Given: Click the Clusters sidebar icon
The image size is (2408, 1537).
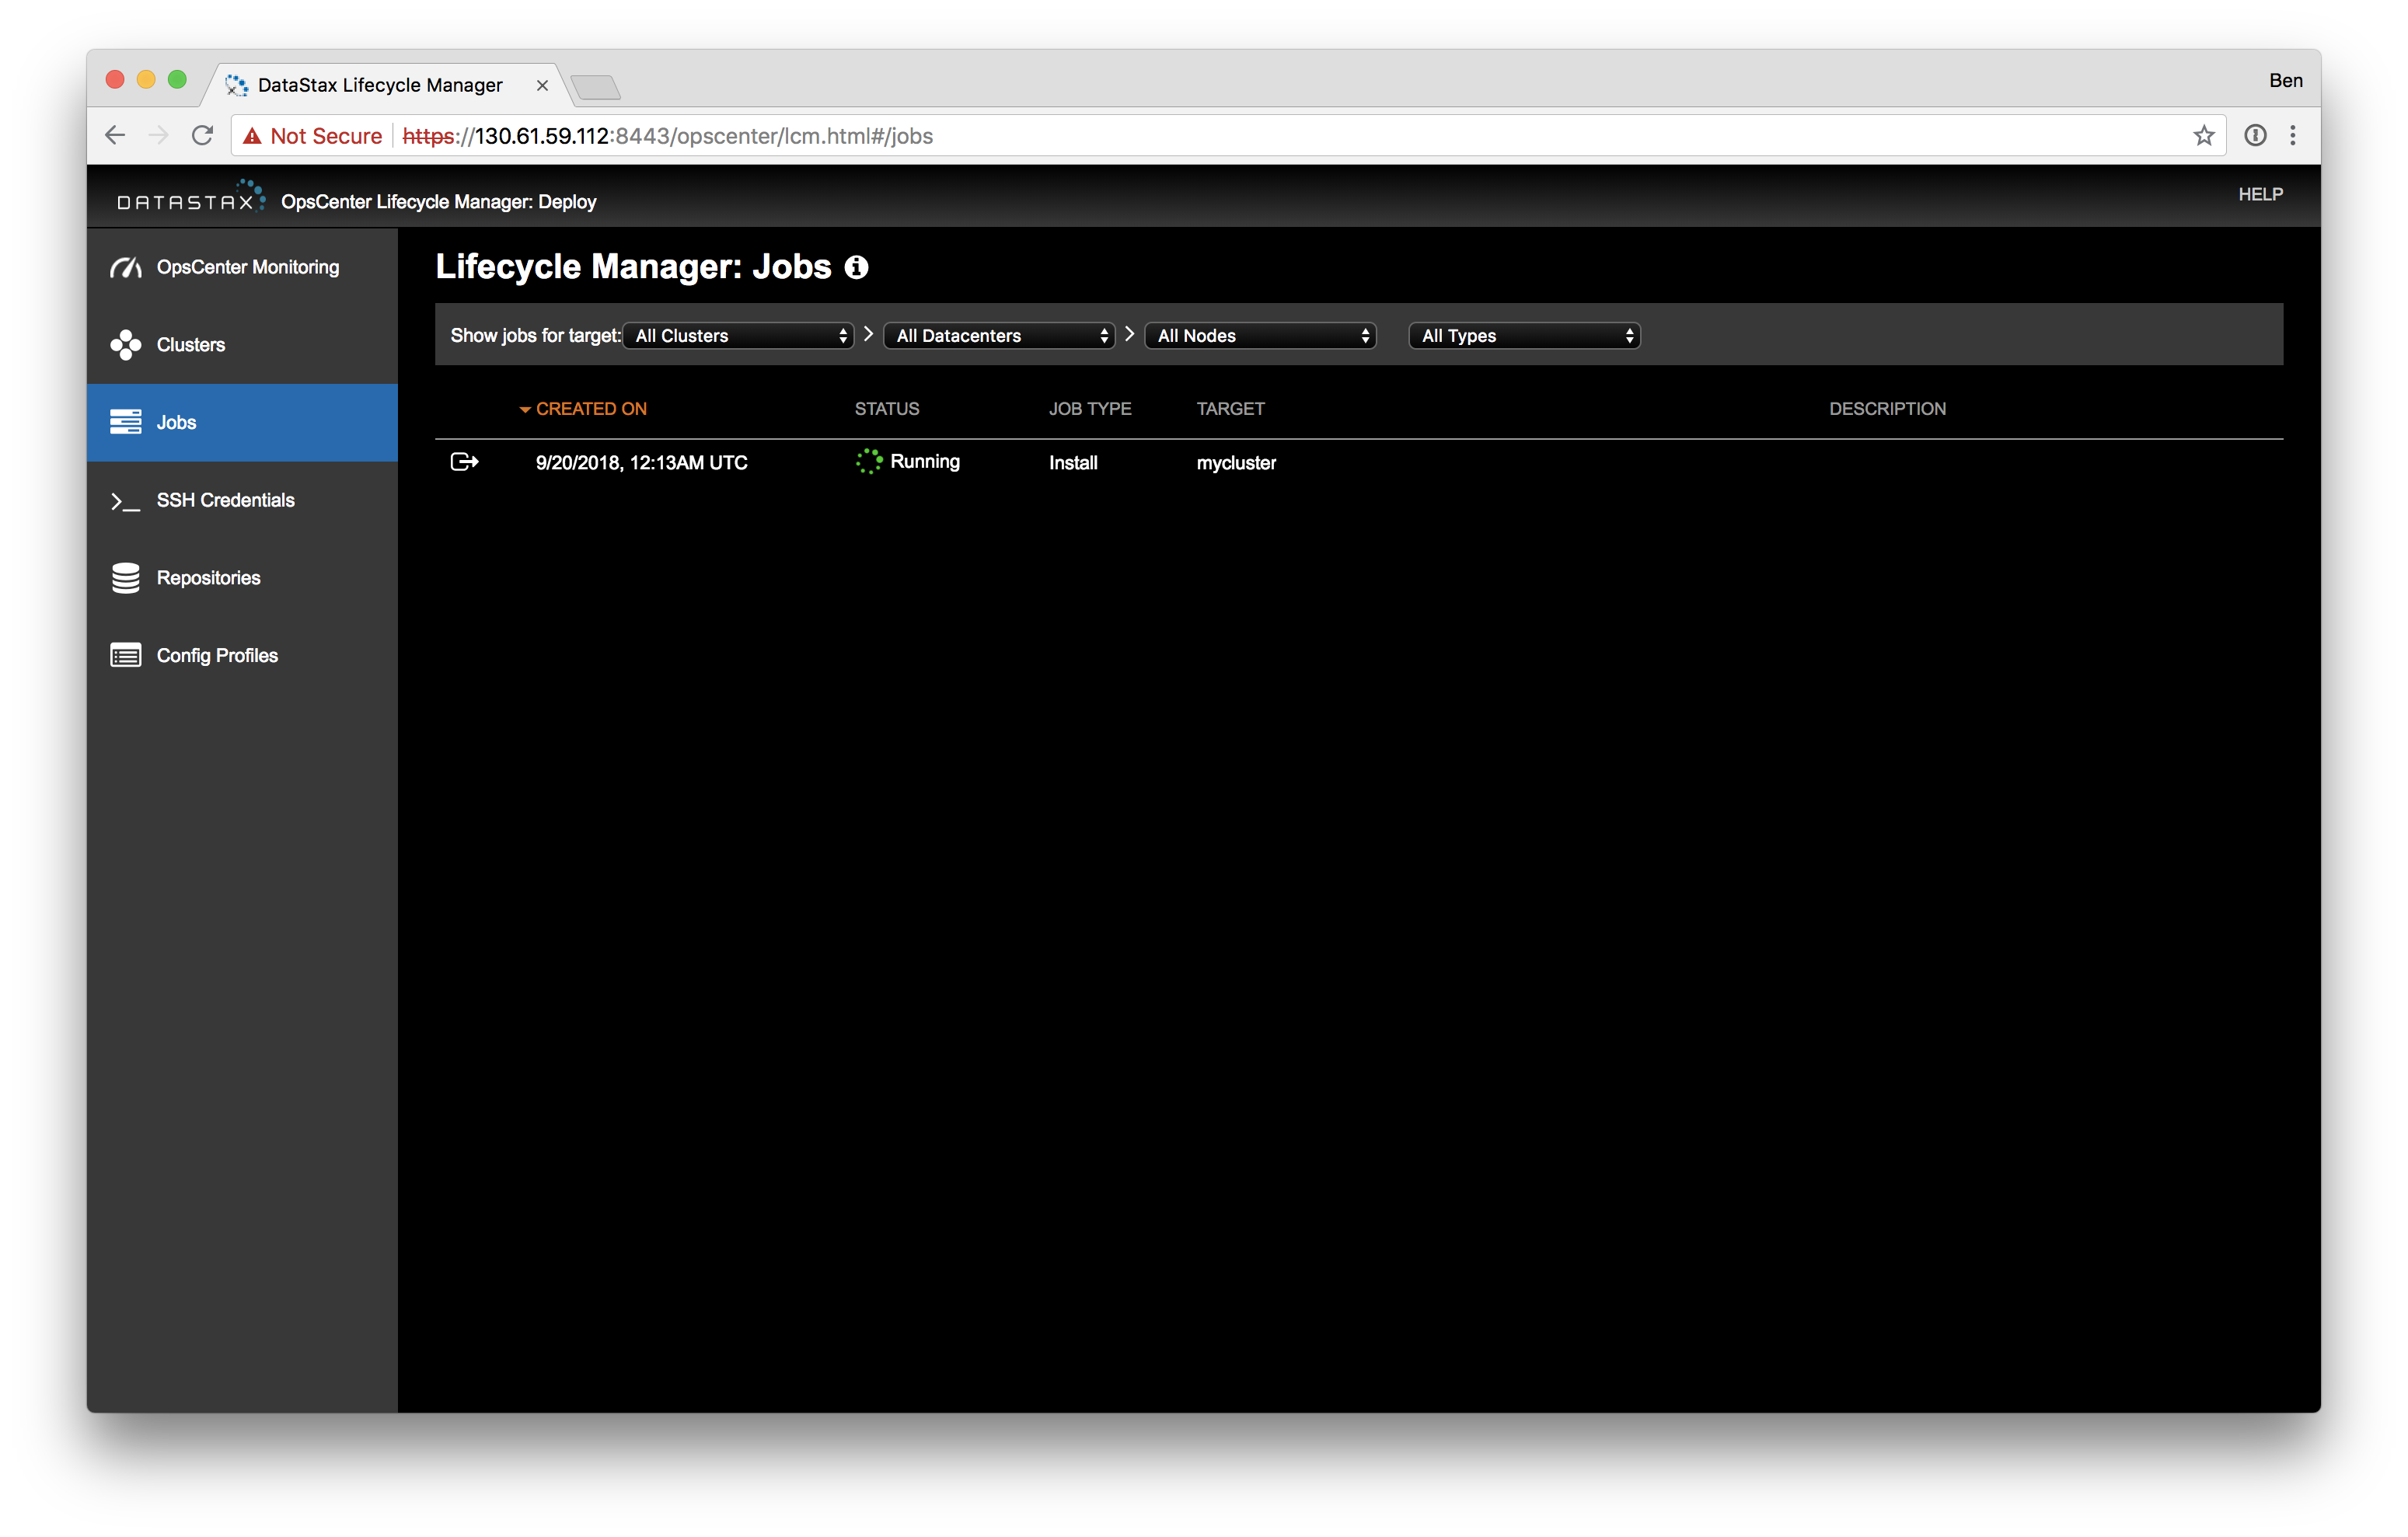Looking at the screenshot, I should pyautogui.click(x=125, y=345).
